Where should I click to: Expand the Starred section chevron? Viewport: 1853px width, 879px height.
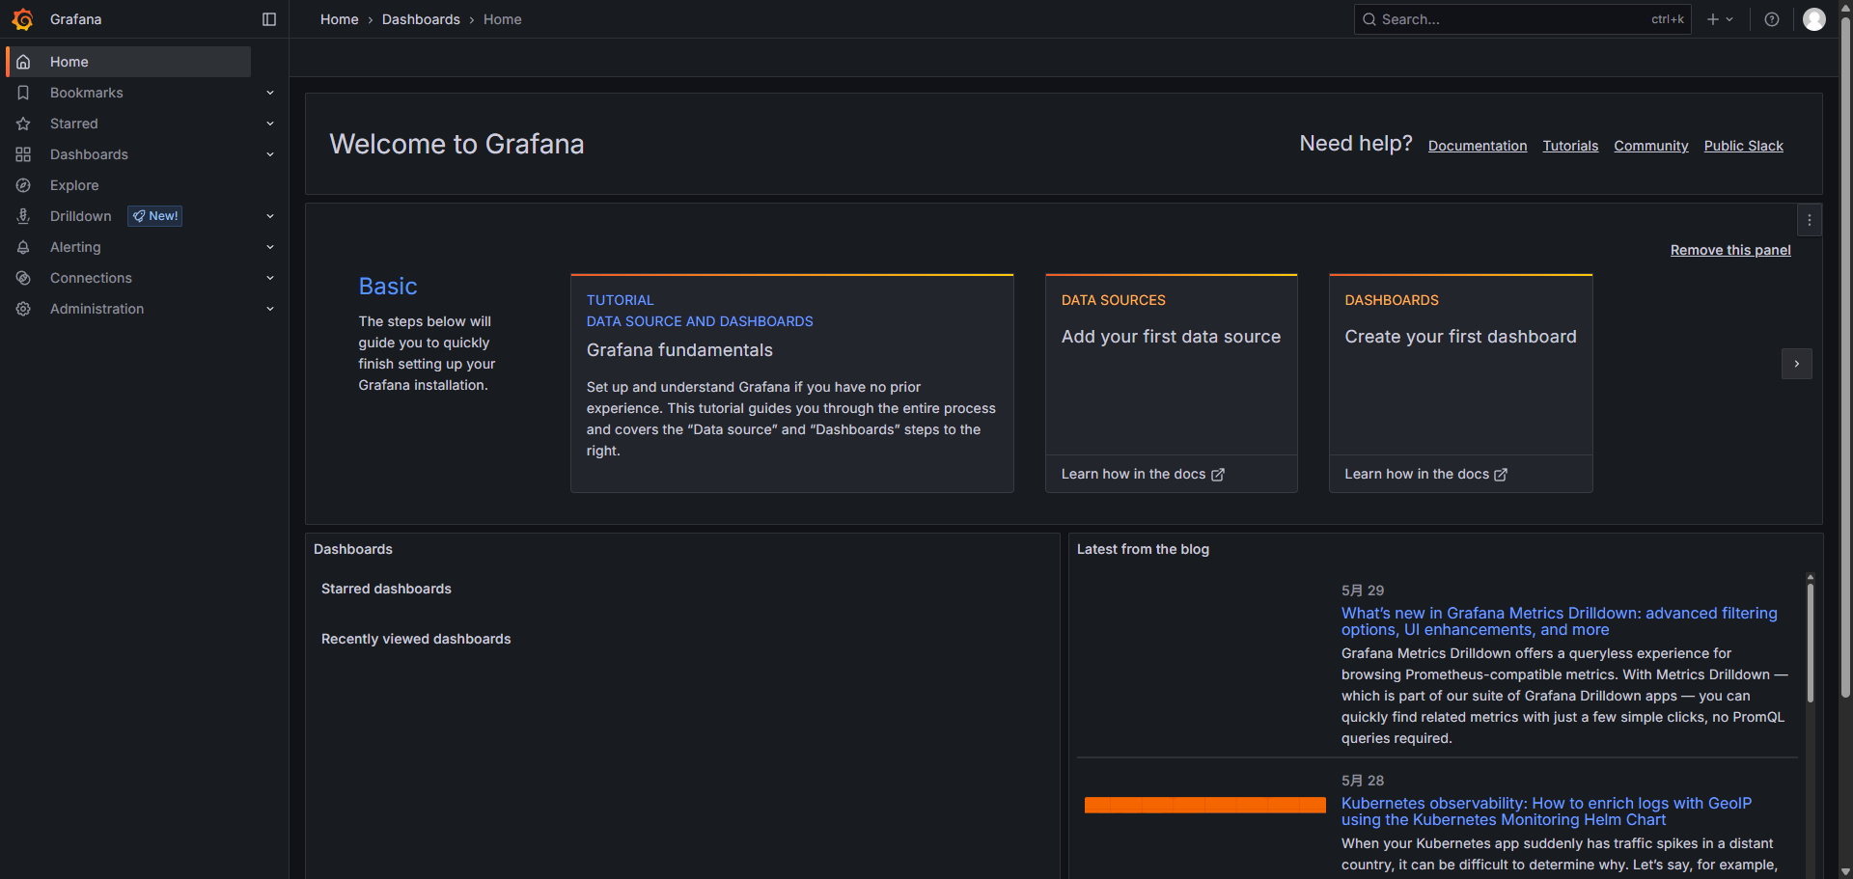point(270,124)
